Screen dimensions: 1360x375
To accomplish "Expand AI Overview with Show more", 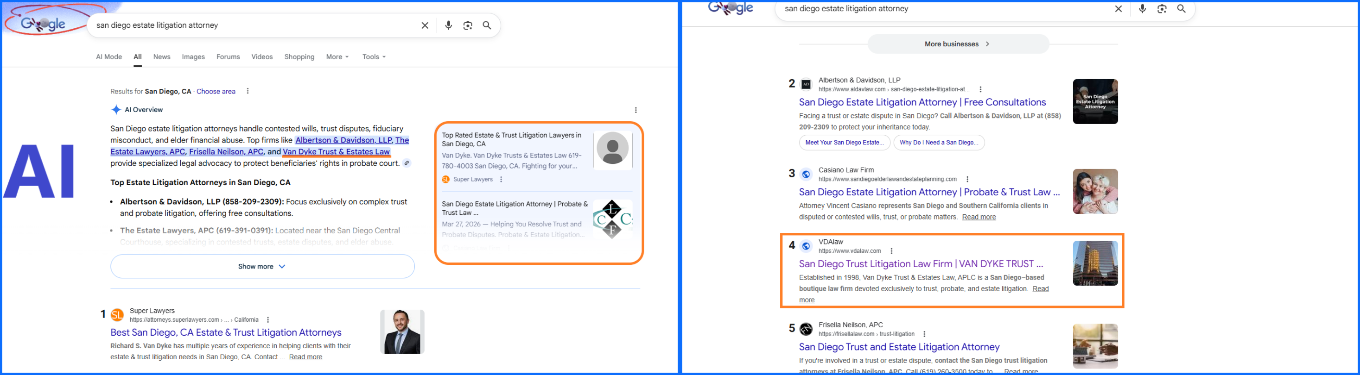I will 262,266.
